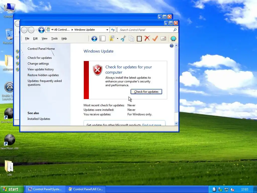Click the 'Windows Update' page heading
257x193 pixels.
pos(98,51)
